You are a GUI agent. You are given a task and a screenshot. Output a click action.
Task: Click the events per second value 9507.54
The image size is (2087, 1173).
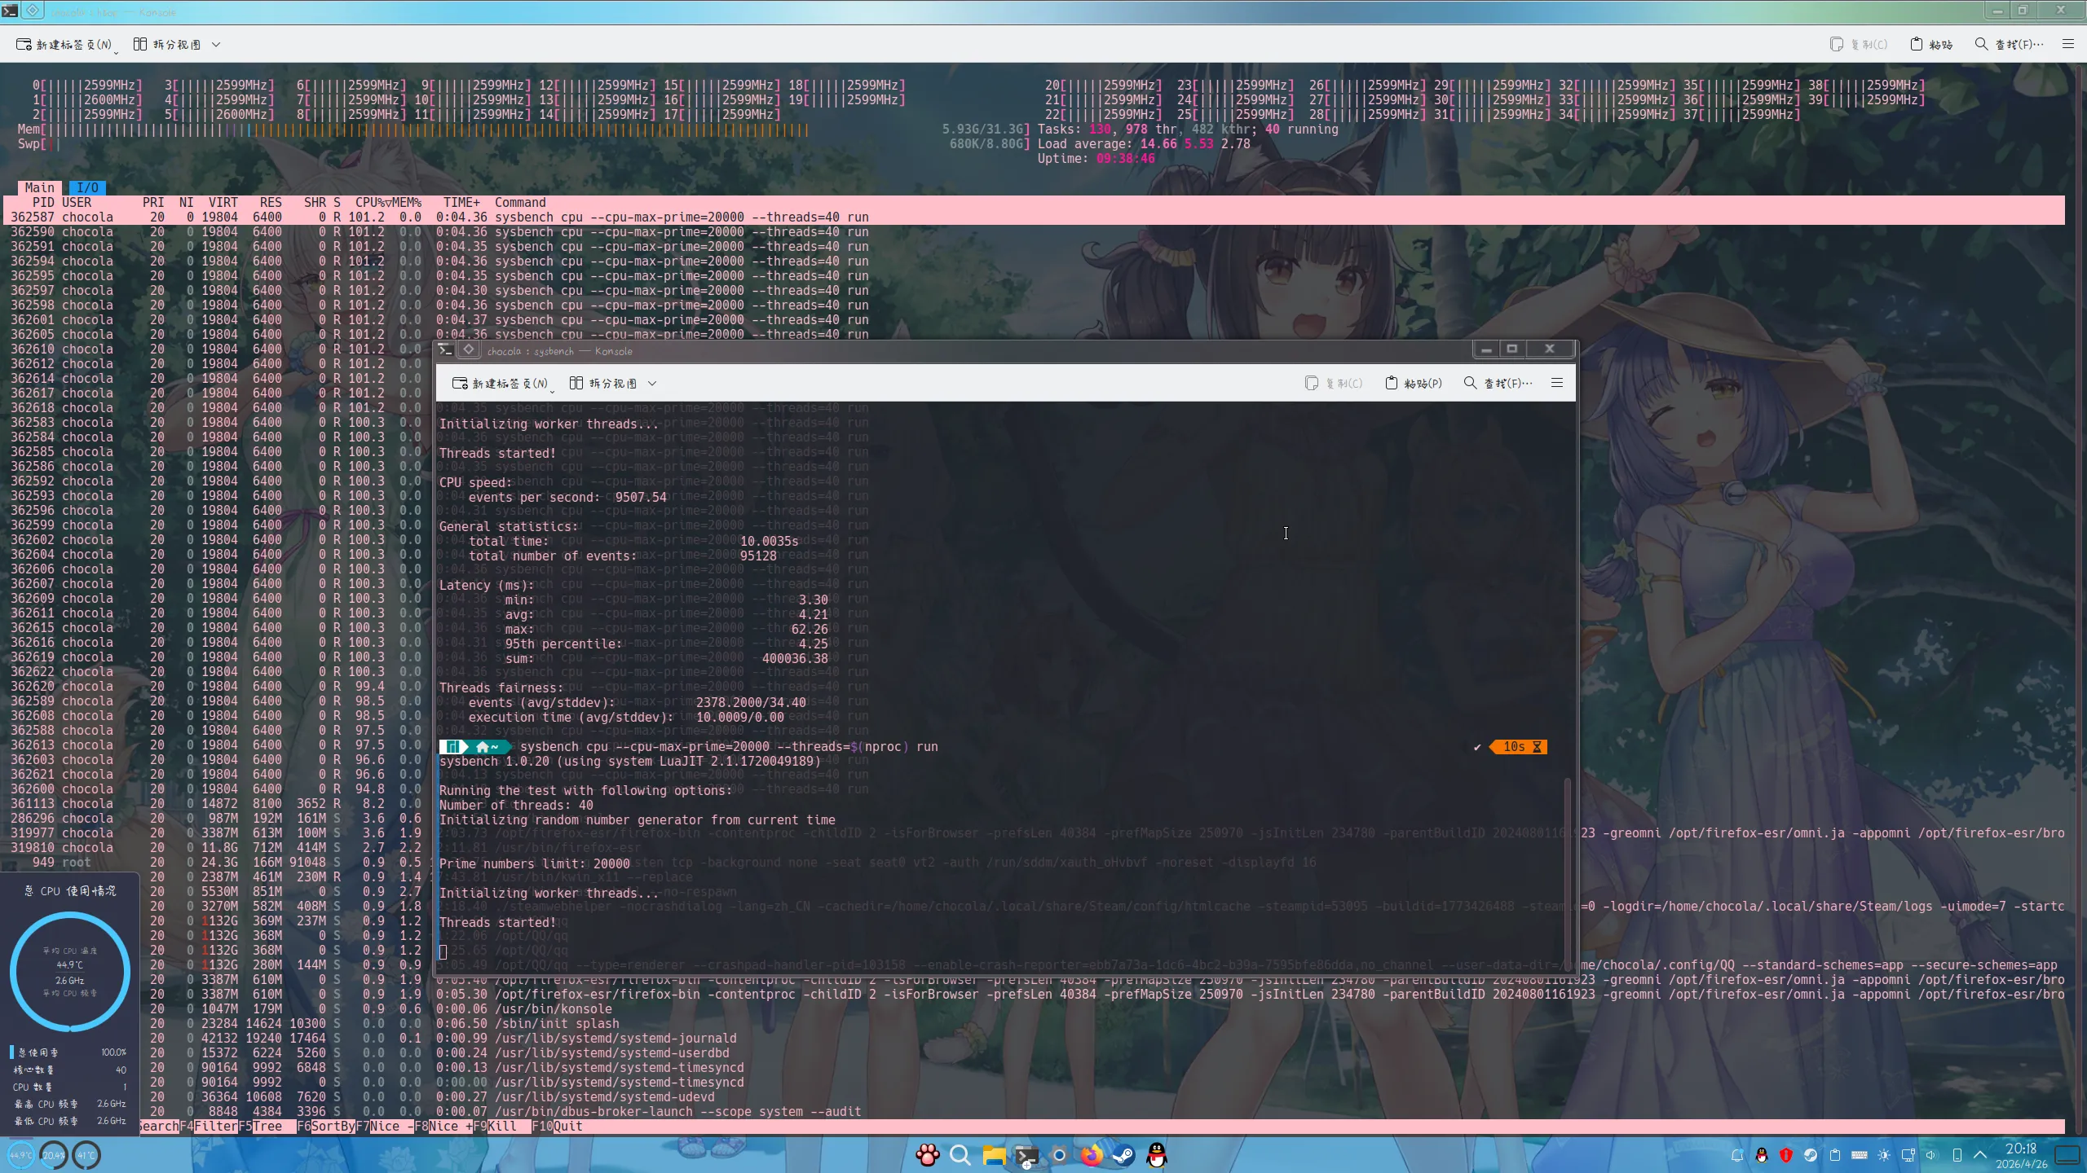coord(641,498)
